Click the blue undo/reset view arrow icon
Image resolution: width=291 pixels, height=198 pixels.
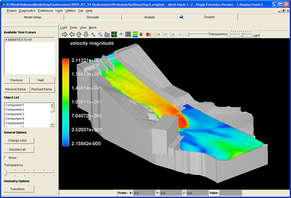(x=121, y=34)
